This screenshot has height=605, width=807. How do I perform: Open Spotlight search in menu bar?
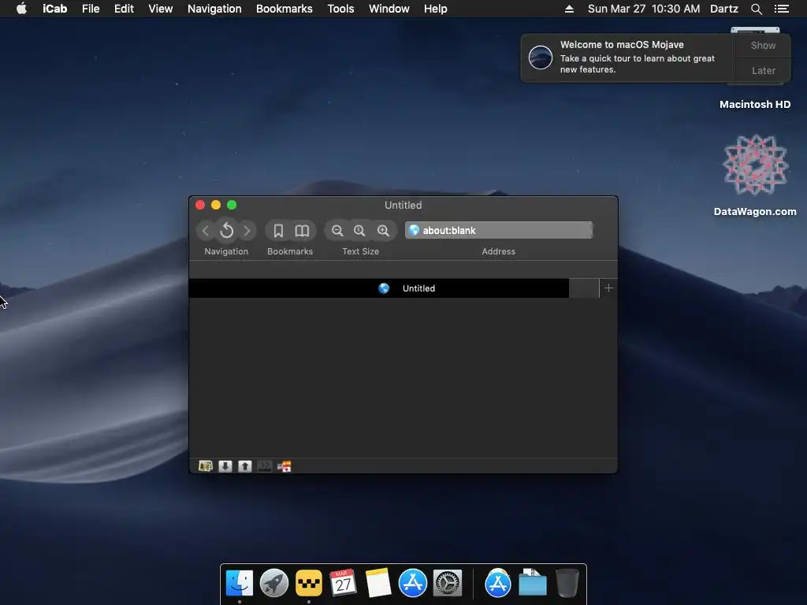[x=756, y=9]
